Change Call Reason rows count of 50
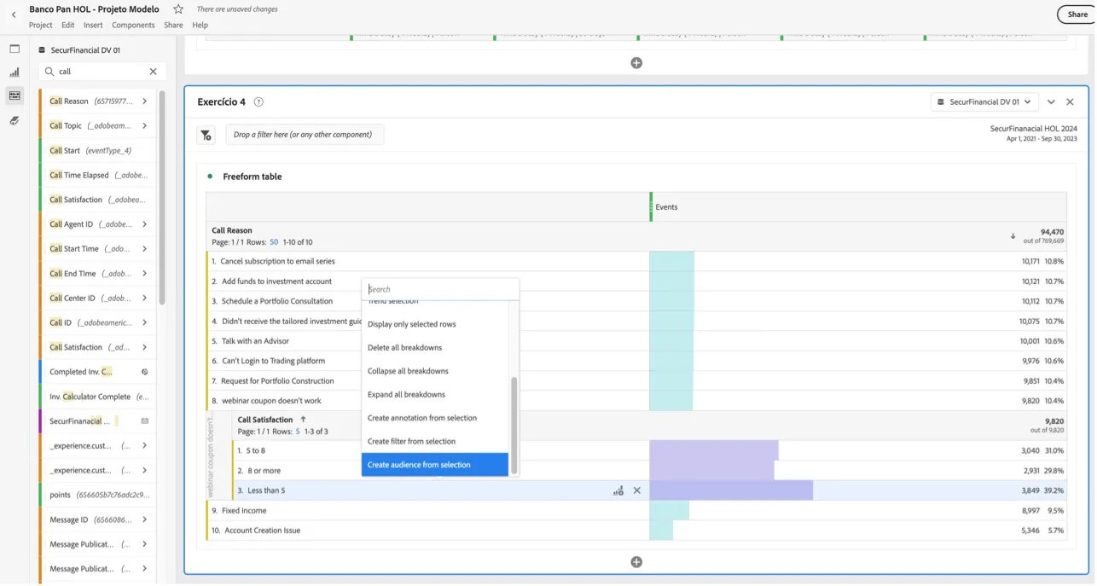Screen dimensions: 1097x586 coord(275,242)
